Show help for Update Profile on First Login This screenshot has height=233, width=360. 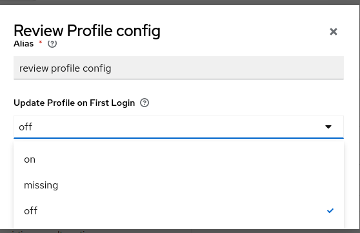pyautogui.click(x=145, y=103)
